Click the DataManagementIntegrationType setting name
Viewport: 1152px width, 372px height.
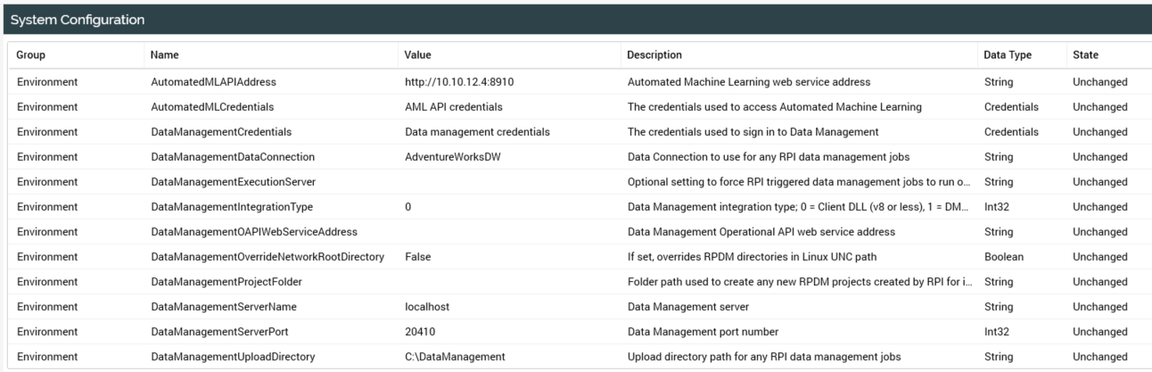click(234, 207)
